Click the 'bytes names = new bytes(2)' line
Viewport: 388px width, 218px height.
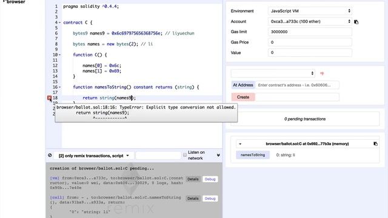(x=113, y=44)
